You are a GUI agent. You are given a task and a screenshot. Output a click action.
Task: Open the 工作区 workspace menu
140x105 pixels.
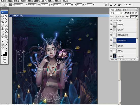click(127, 5)
